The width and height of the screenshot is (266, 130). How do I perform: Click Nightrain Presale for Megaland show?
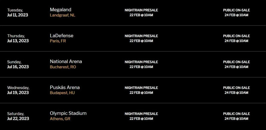pyautogui.click(x=141, y=13)
